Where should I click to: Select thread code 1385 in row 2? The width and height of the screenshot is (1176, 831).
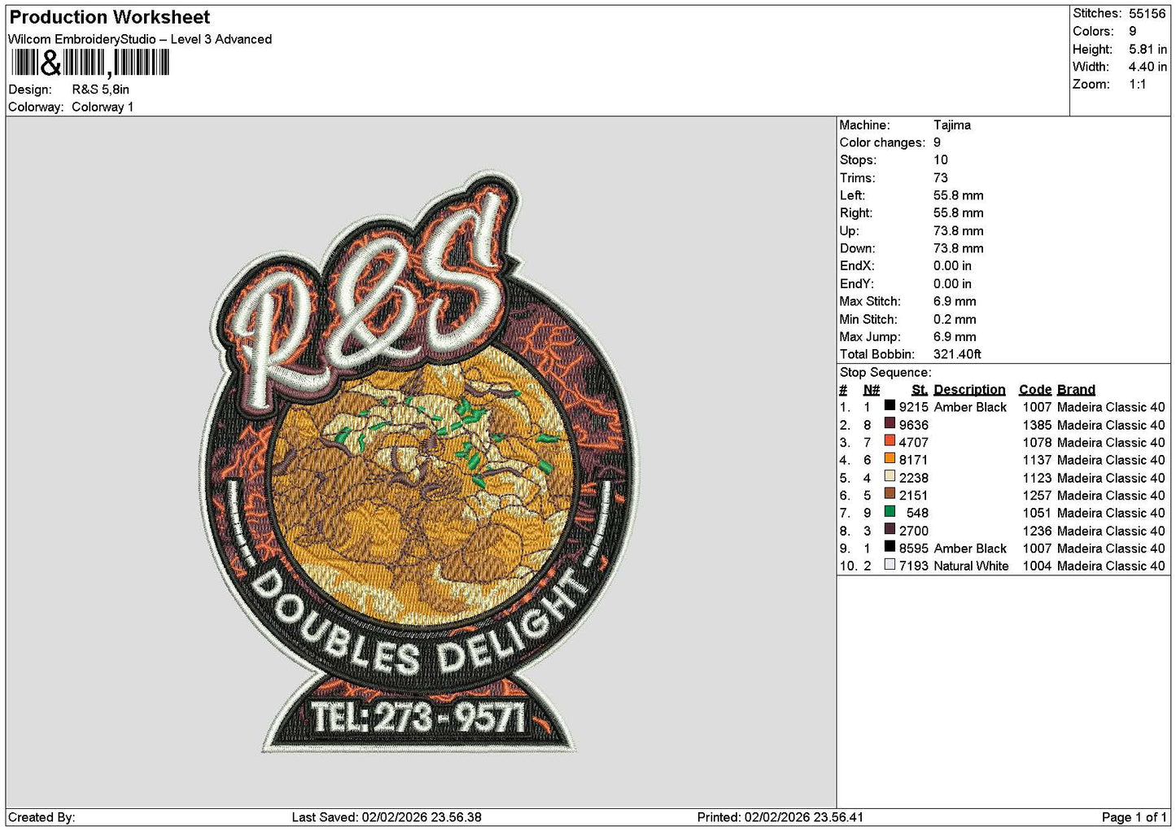1037,425
